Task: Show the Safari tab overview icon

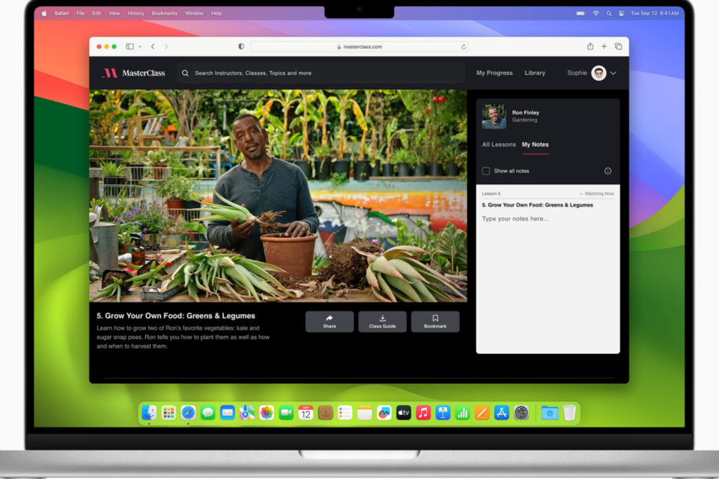Action: click(619, 46)
